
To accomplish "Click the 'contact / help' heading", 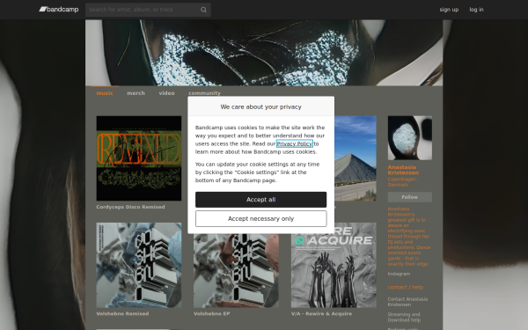I will coord(406,287).
